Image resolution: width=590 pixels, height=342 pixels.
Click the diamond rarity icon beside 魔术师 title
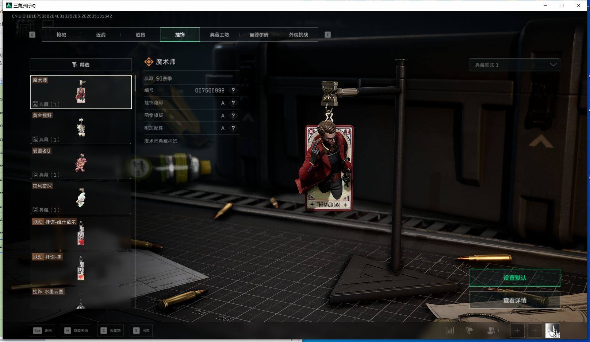tap(149, 62)
